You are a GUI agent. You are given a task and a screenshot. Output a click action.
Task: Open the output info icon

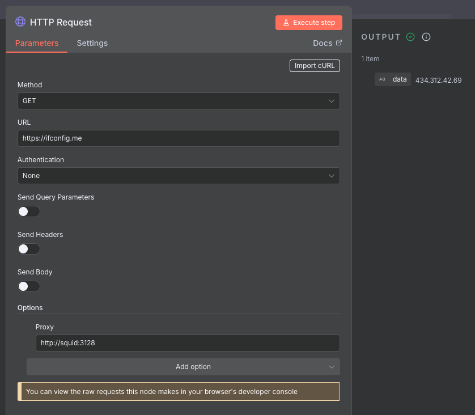[426, 37]
